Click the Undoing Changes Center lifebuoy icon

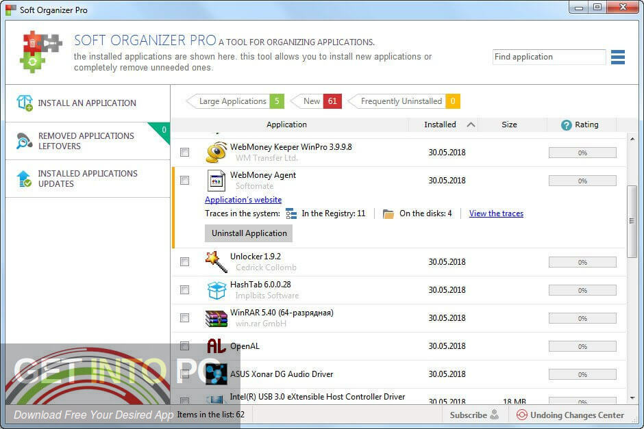coord(521,415)
